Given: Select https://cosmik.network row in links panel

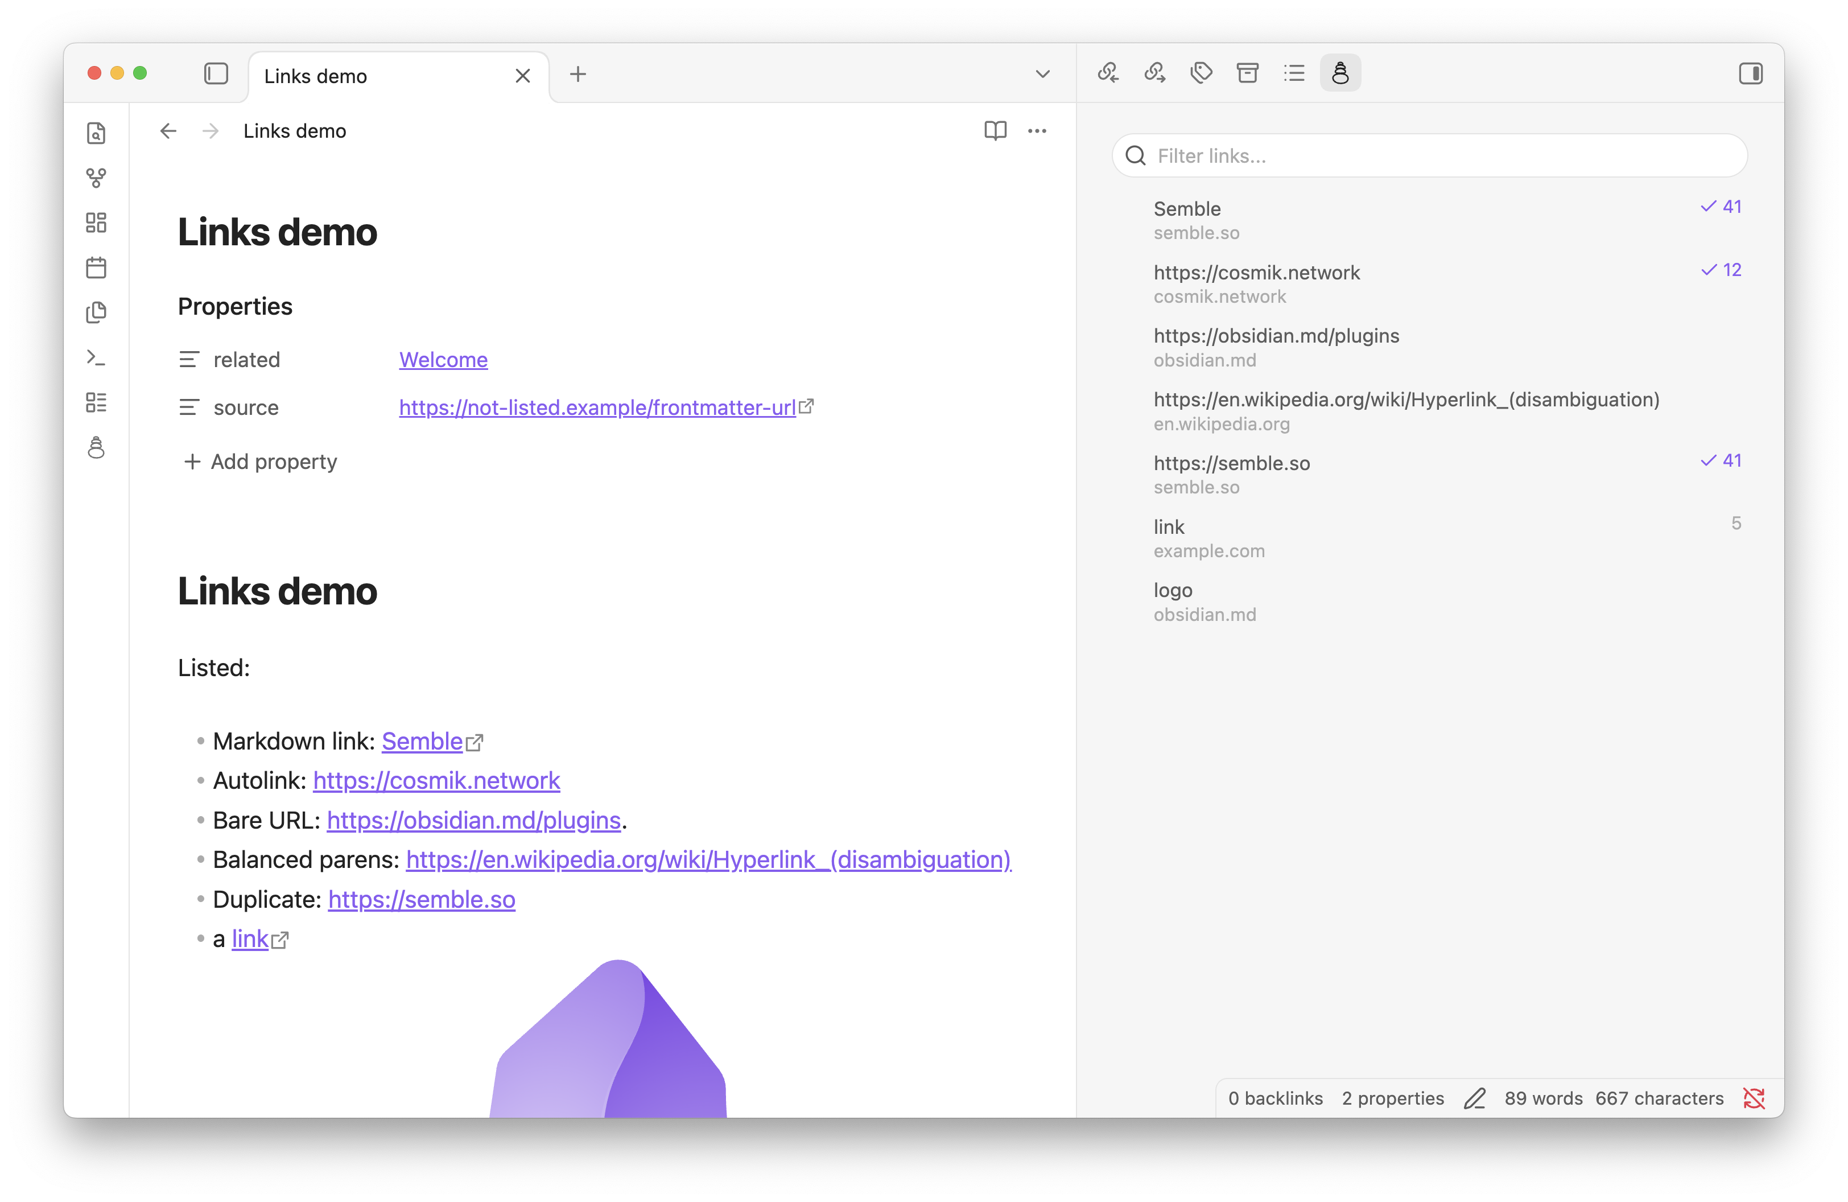Looking at the screenshot, I should click(x=1429, y=284).
